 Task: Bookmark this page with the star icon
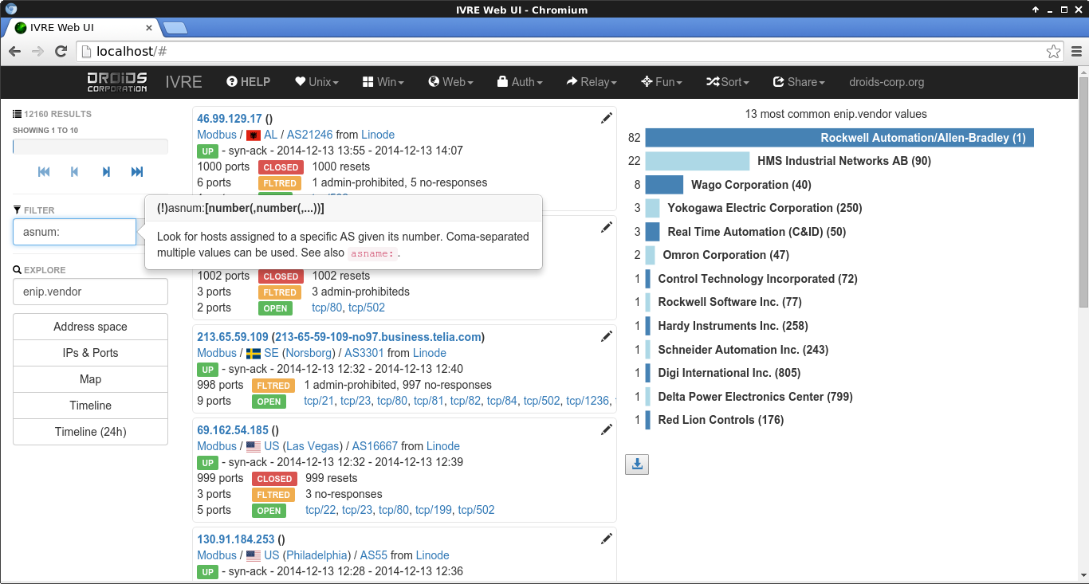pyautogui.click(x=1053, y=51)
